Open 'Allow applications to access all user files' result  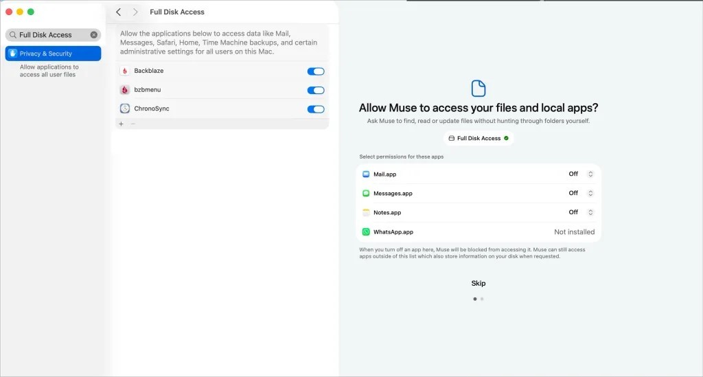49,71
